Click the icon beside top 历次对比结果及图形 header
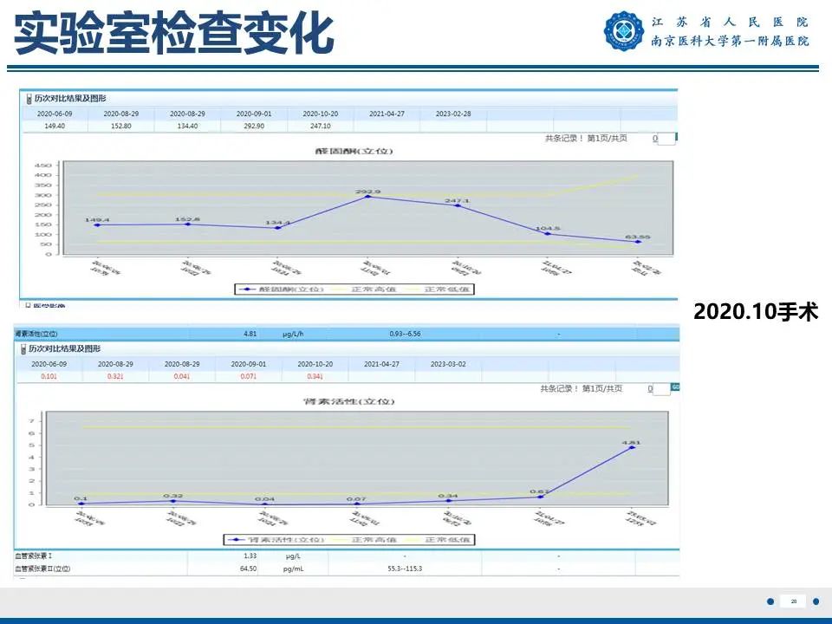This screenshot has height=624, width=832. (x=29, y=99)
